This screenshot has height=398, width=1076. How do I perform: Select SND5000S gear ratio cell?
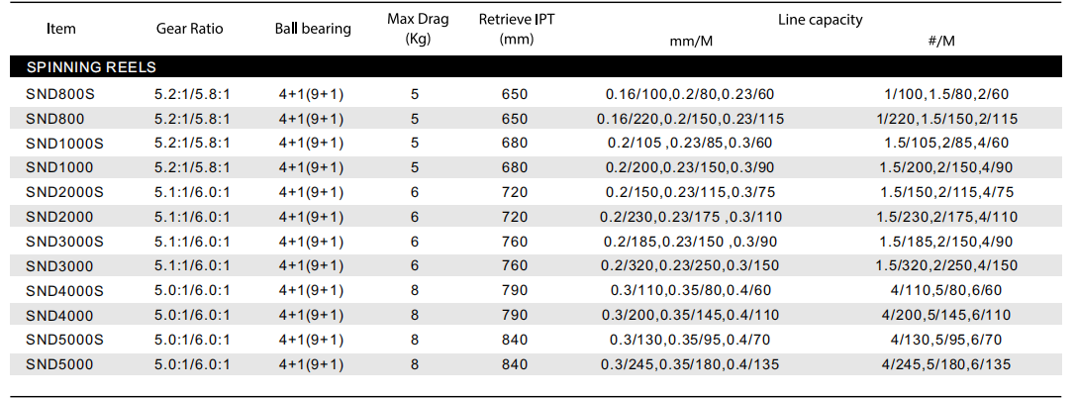click(192, 339)
